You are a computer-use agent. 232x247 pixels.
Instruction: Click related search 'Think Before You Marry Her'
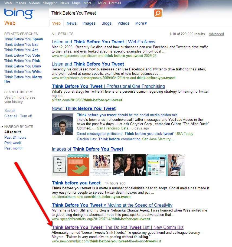coord(23,79)
